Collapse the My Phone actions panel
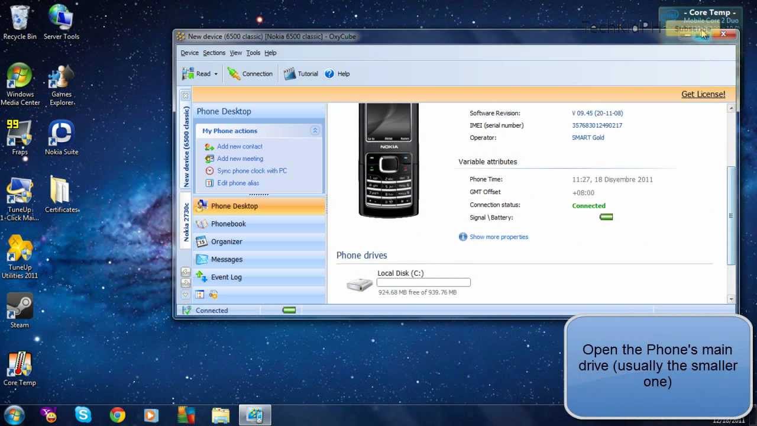The width and height of the screenshot is (757, 426). [315, 131]
